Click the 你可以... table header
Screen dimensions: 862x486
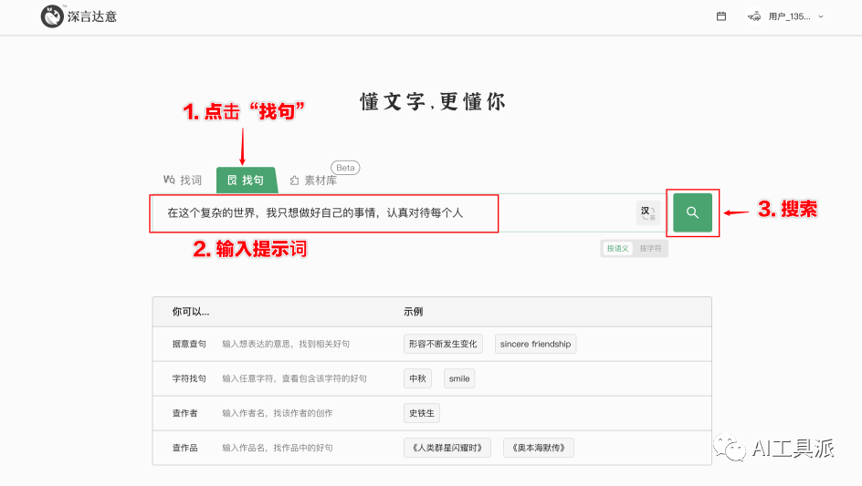(x=191, y=312)
